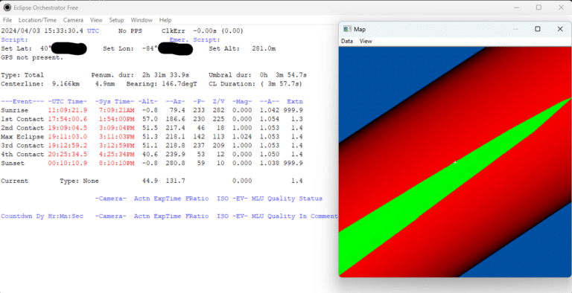
Task: Open the Map window Data menu
Action: (347, 41)
